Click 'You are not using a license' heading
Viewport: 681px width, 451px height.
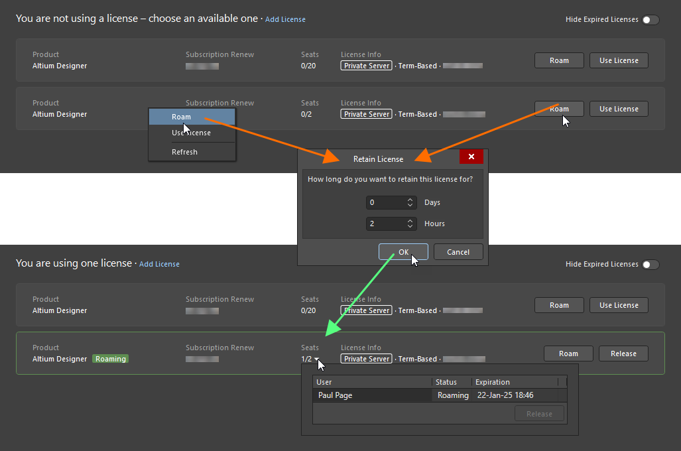[x=137, y=19]
